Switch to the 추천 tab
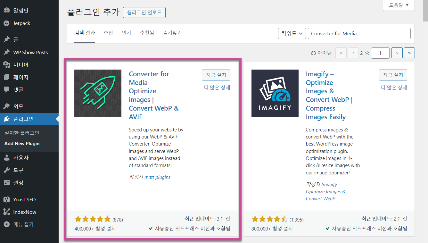The height and width of the screenshot is (243, 428). click(108, 33)
